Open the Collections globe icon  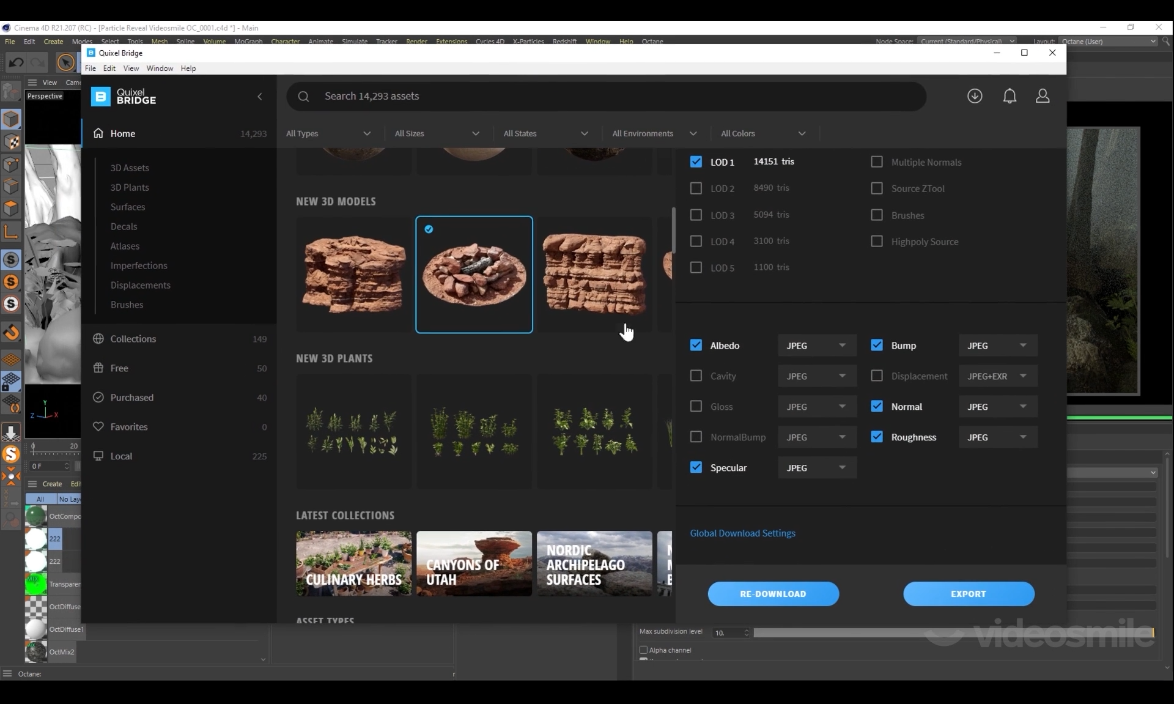pos(98,339)
